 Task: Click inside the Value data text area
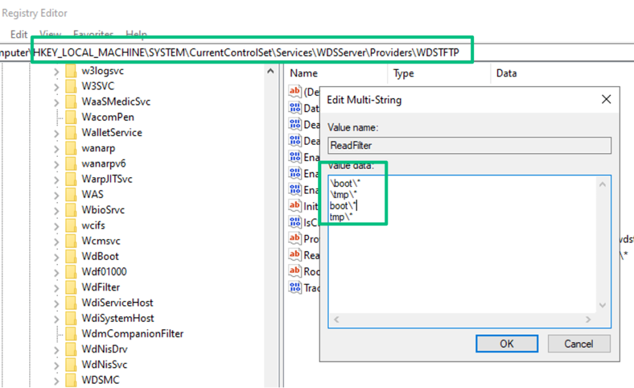point(462,267)
